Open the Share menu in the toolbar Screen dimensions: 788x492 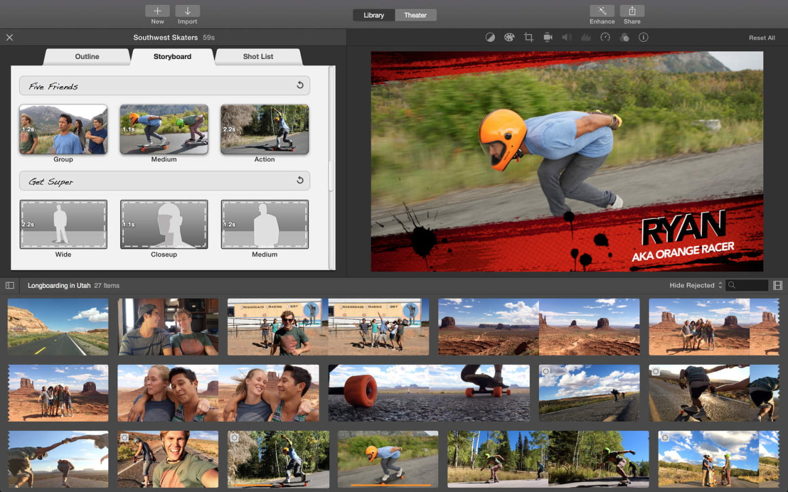click(x=632, y=11)
